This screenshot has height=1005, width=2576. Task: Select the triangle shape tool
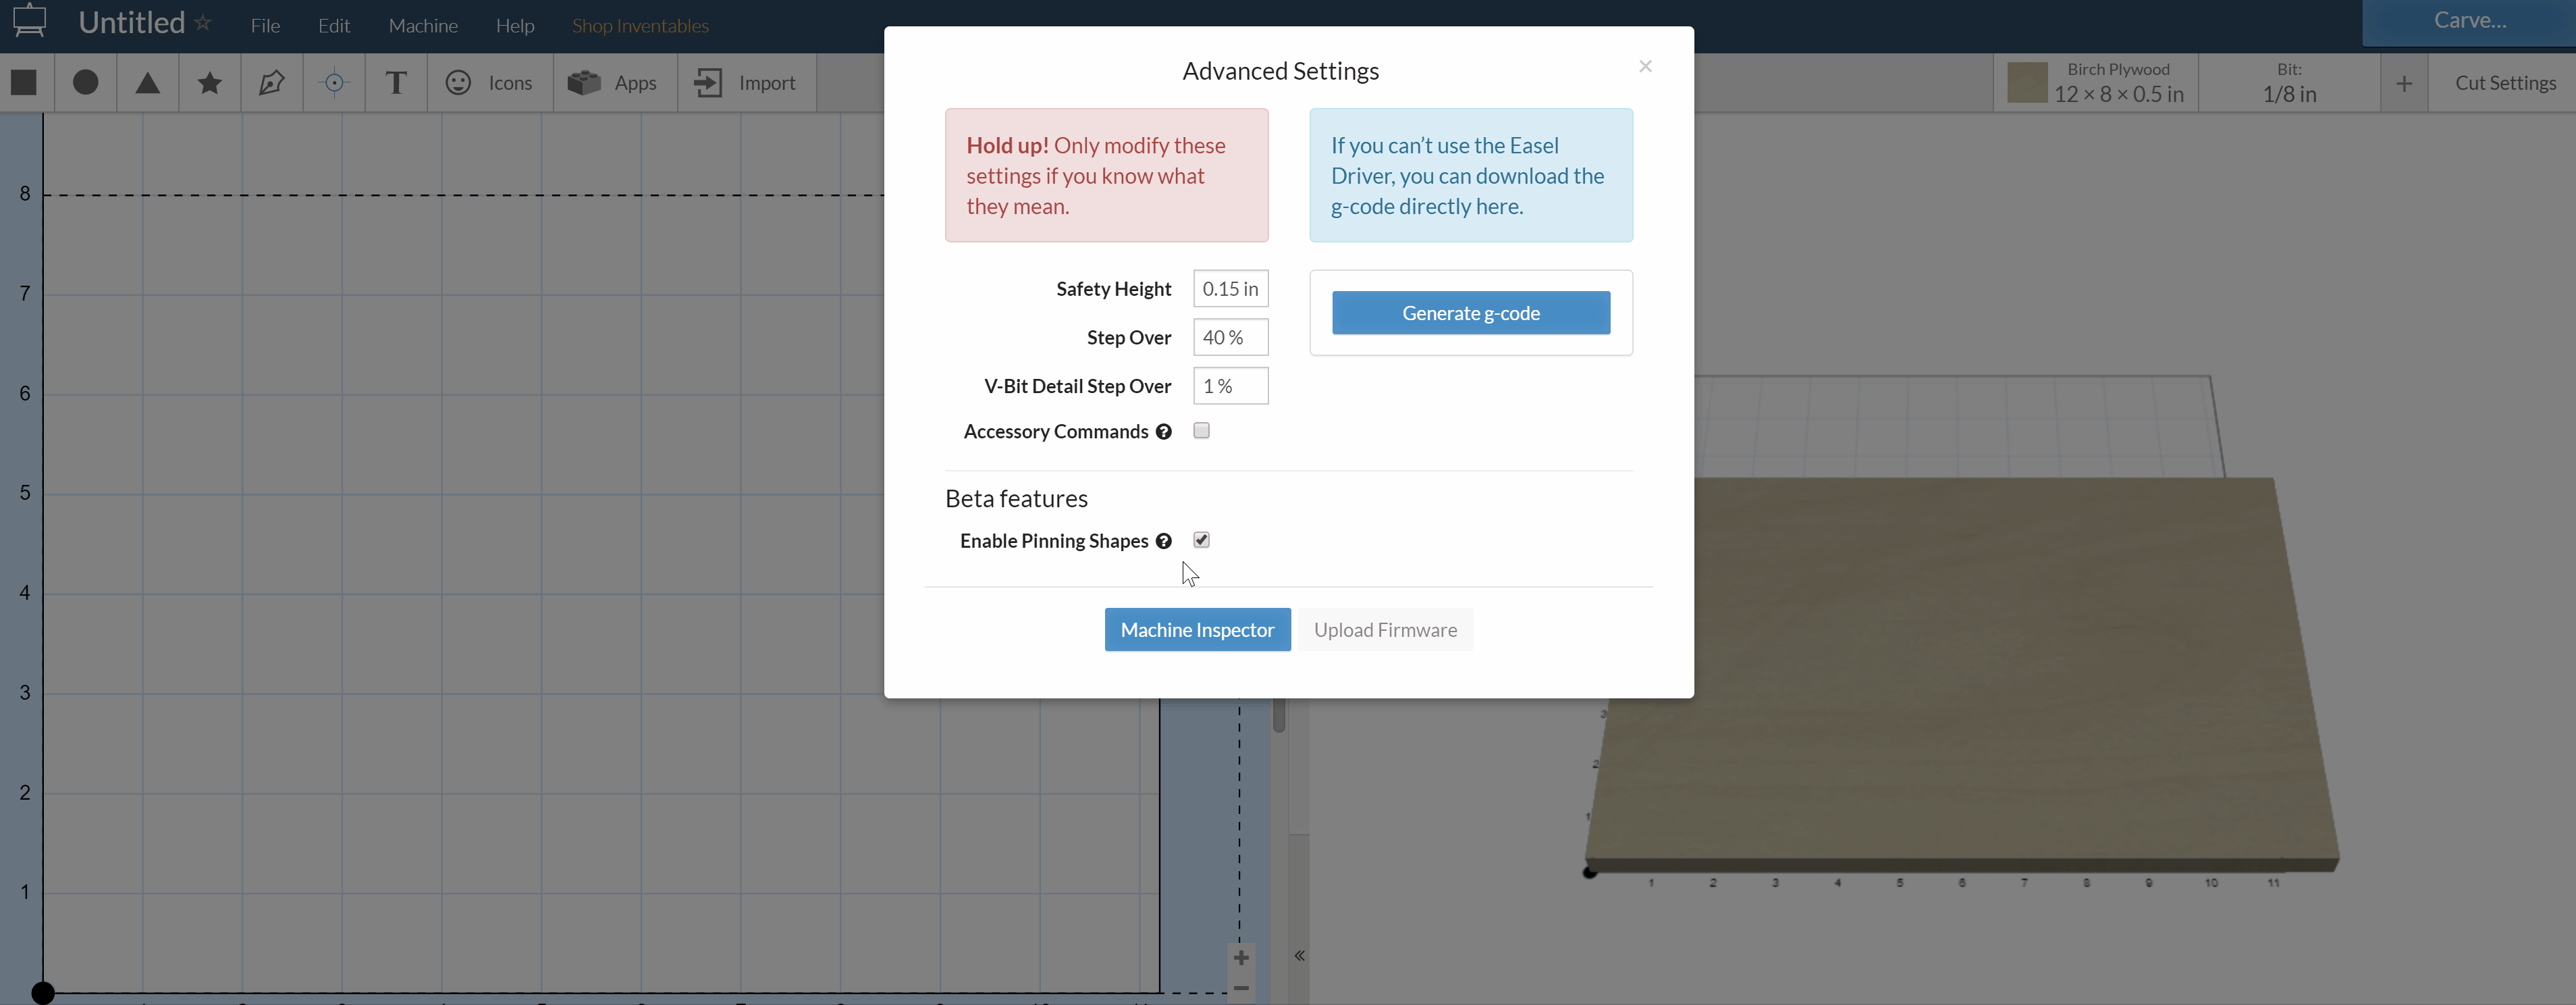[x=148, y=83]
